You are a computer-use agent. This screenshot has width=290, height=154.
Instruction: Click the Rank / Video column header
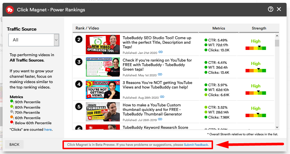pos(87,28)
